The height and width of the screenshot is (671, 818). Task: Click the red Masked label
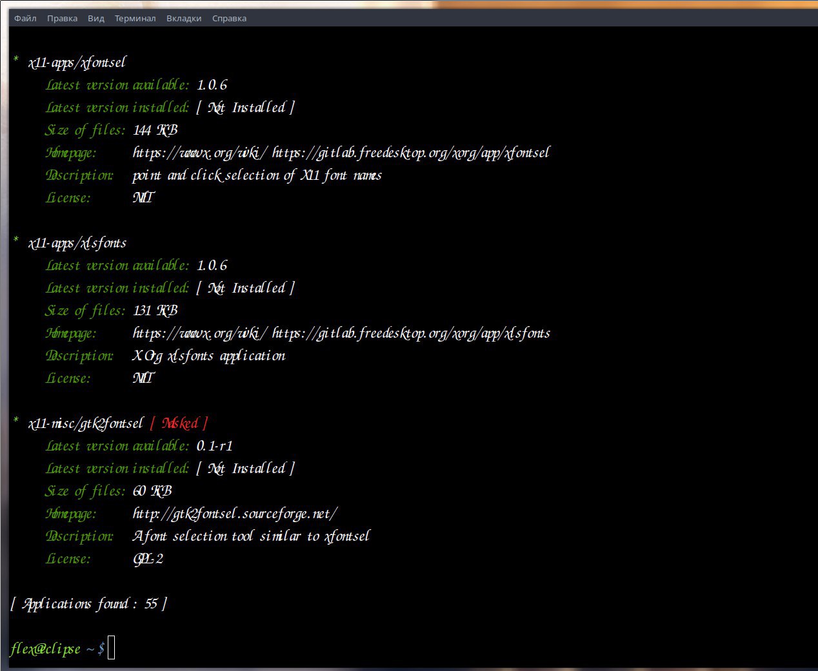tap(179, 424)
